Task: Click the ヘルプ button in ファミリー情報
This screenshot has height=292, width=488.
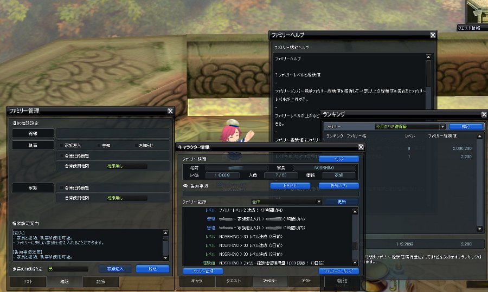Action: point(338,159)
